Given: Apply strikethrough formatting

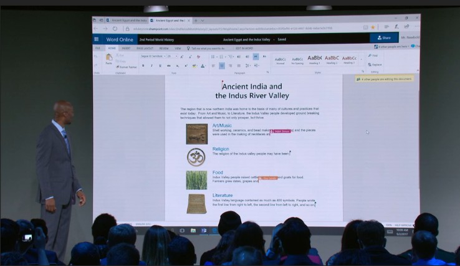Looking at the screenshot, I should [x=169, y=65].
